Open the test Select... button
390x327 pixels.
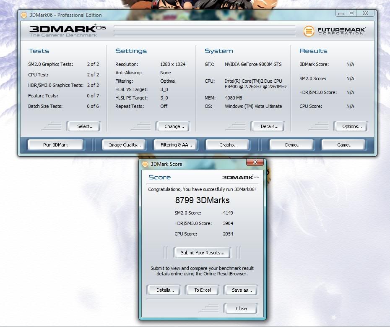83,126
